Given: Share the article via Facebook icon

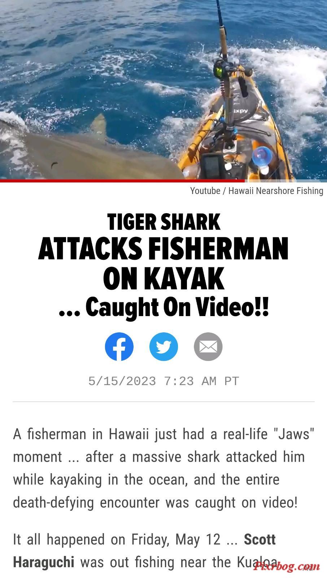Looking at the screenshot, I should (119, 347).
